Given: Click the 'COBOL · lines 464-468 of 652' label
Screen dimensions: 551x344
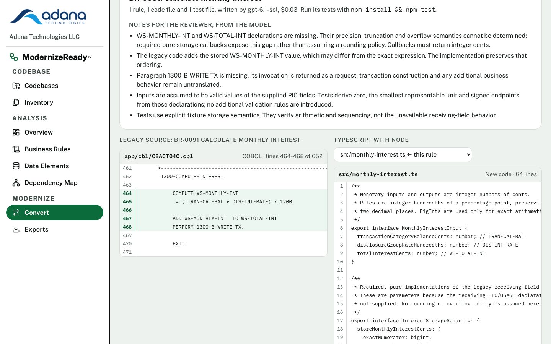Looking at the screenshot, I should [282, 156].
